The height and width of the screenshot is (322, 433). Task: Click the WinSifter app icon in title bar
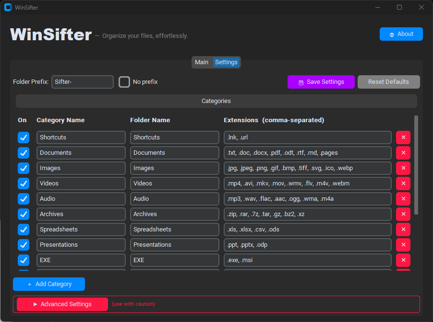coord(8,8)
